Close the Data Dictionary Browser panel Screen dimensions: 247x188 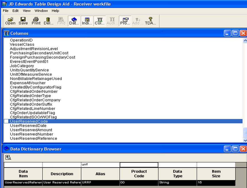point(243,149)
